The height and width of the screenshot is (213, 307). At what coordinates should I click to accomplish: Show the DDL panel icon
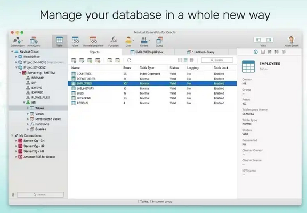pyautogui.click(x=263, y=52)
